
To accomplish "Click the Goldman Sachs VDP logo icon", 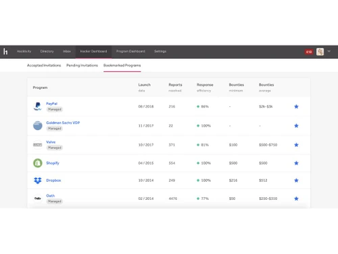I will click(x=38, y=125).
